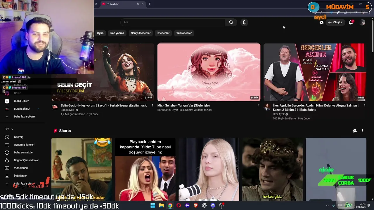Select the Yeni öneriler filter chip
374x210 pixels.
pyautogui.click(x=184, y=33)
